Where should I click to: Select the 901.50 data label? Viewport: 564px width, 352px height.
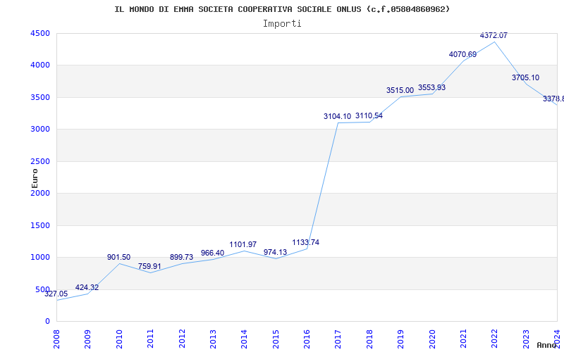(118, 257)
